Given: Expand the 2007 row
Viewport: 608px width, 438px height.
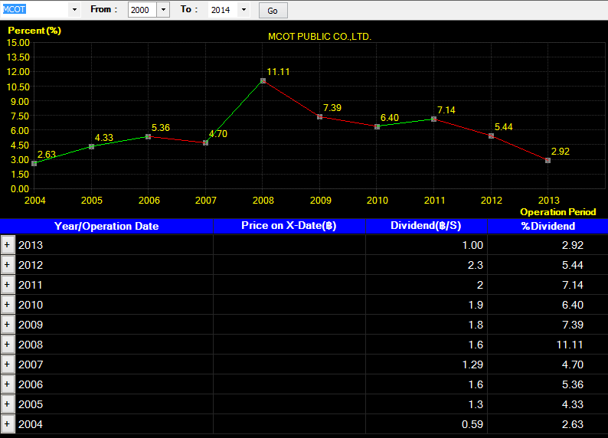Looking at the screenshot, I should [x=8, y=364].
